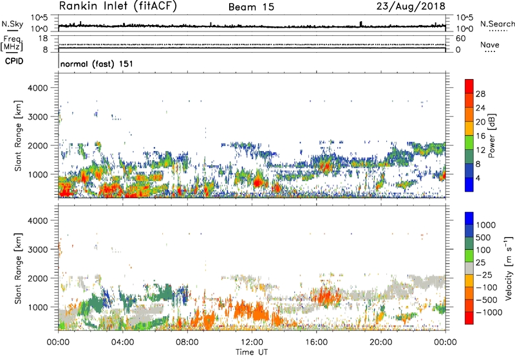This screenshot has height=356, width=515.
Task: Click the 'N.Search' legend label
Action: 497,24
